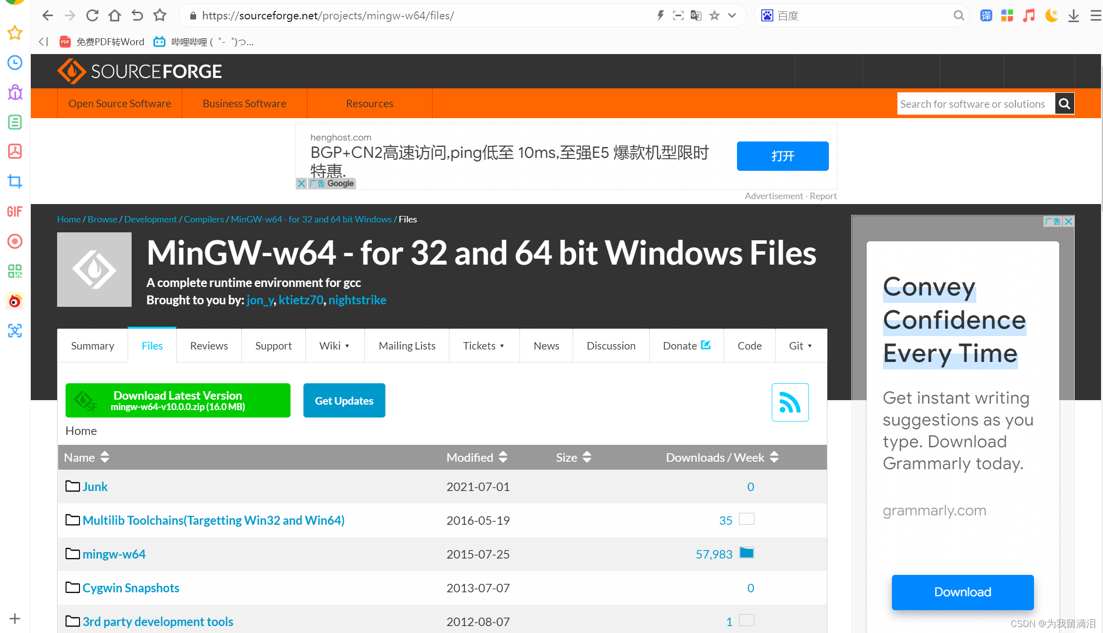Click the undo/restore closed tab icon
The height and width of the screenshot is (633, 1103).
pyautogui.click(x=137, y=15)
